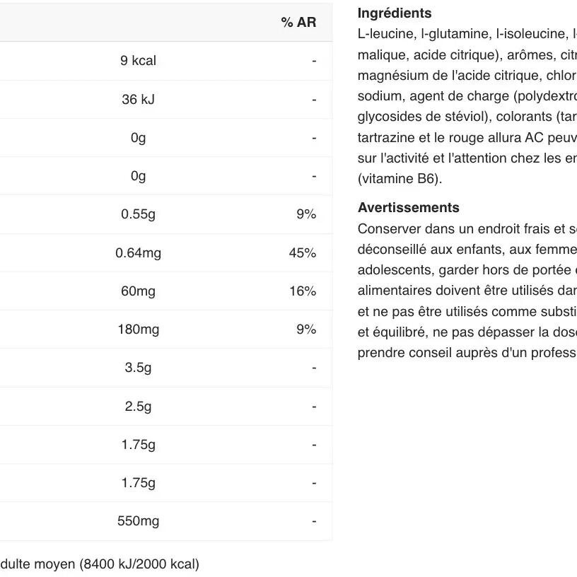The width and height of the screenshot is (577, 577).
Task: Click the "36 kJ" table cell
Action: pos(138,100)
